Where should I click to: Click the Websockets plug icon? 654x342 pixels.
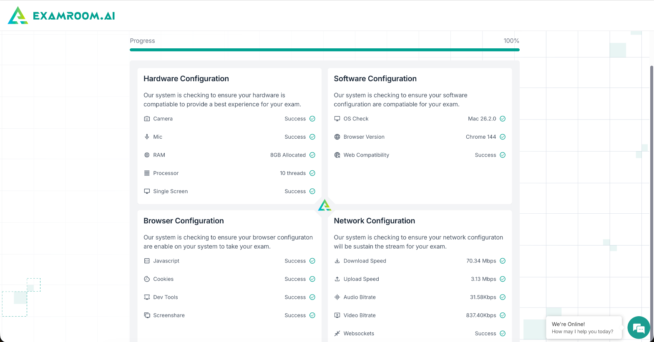pos(337,333)
